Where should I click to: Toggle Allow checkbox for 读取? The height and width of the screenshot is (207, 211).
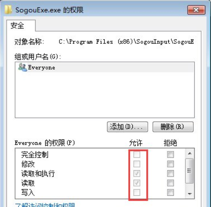(x=137, y=183)
